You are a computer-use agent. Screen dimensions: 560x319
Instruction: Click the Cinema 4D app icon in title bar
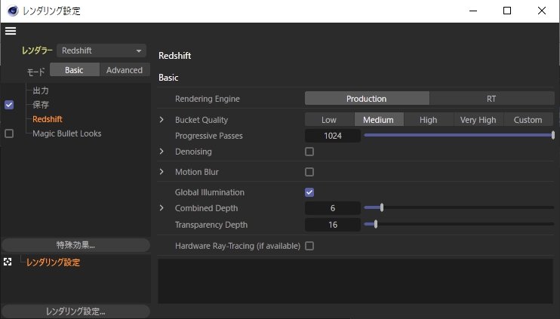coord(13,11)
